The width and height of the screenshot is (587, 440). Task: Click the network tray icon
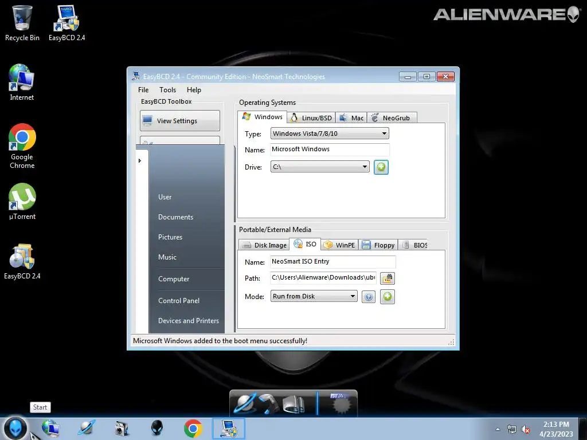click(511, 429)
